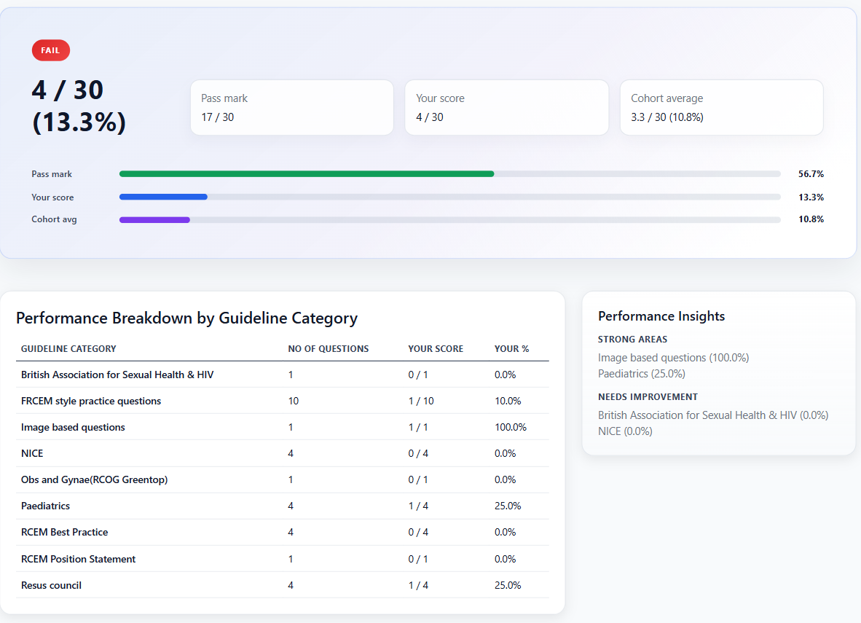The width and height of the screenshot is (861, 623).
Task: Click the Pass mark label beside green bar
Action: 52,173
